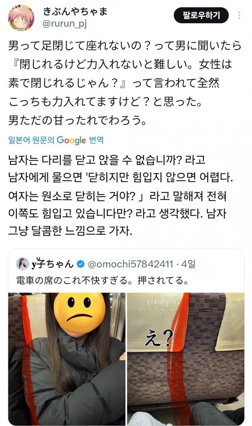
Task: Select the Korean translated tweet text
Action: [x=121, y=196]
